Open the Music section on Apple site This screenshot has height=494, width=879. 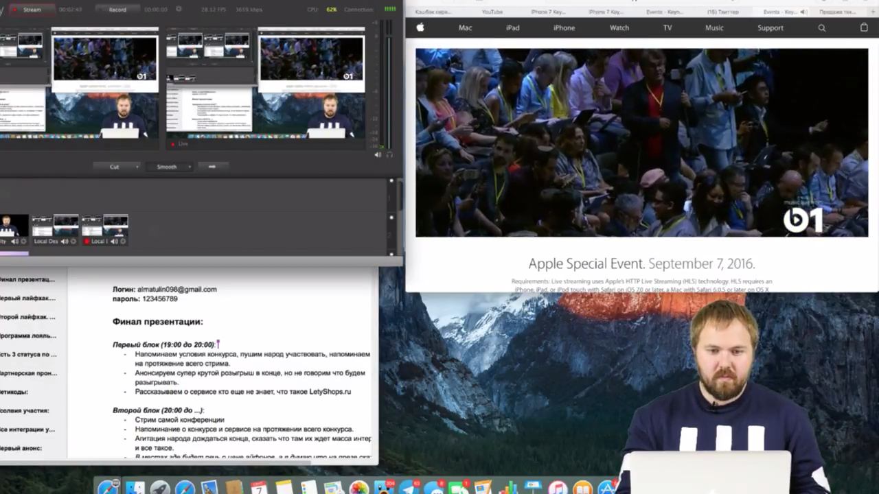click(x=714, y=28)
